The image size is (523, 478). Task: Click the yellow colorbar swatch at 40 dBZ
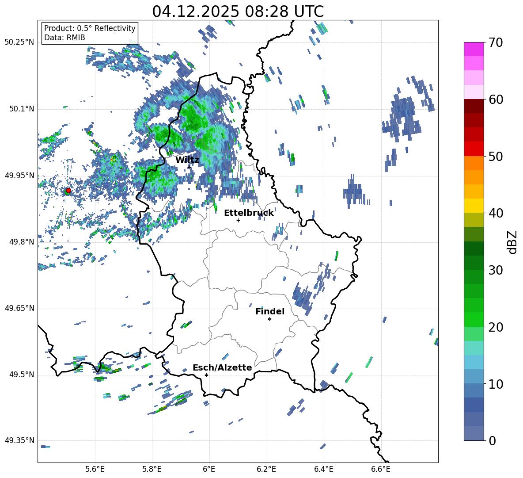tap(474, 206)
